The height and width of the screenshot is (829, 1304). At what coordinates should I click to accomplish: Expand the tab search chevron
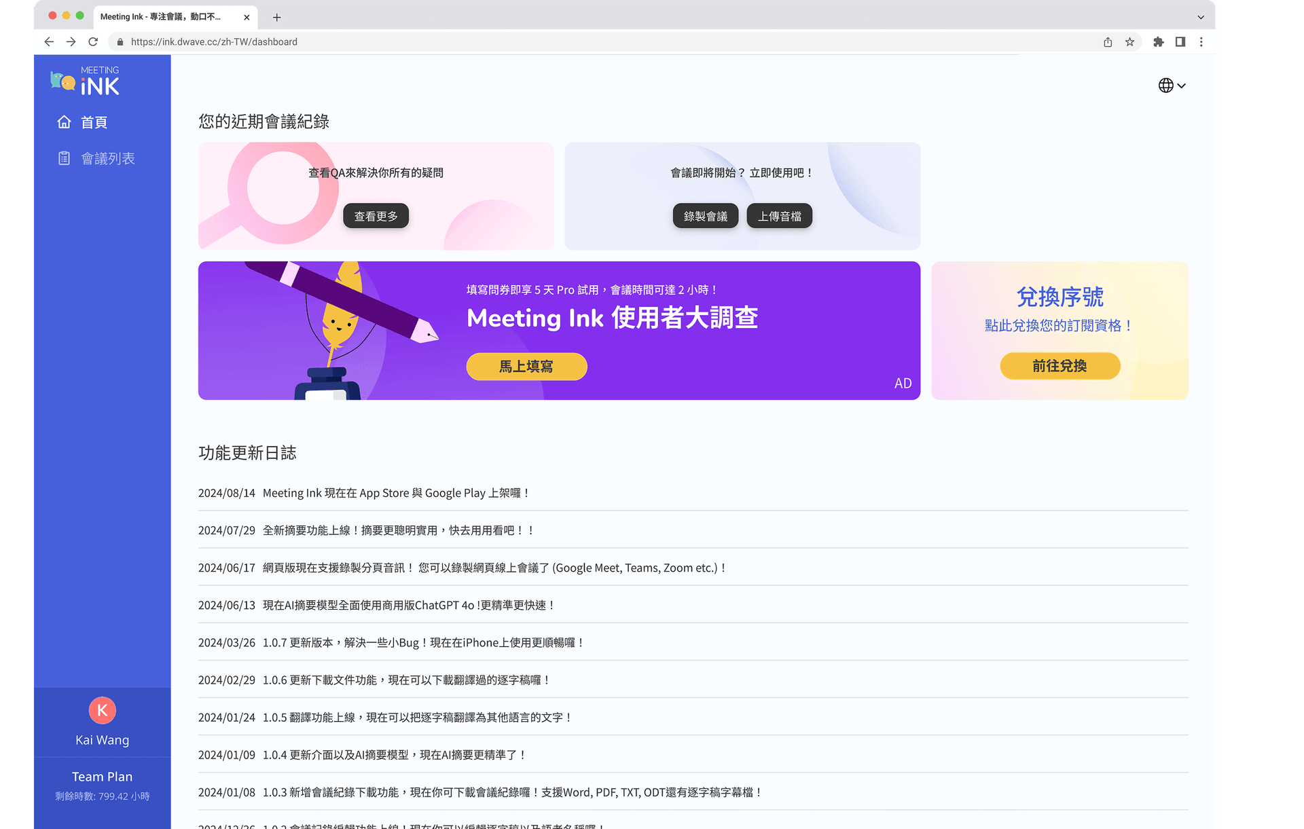[x=1201, y=18]
